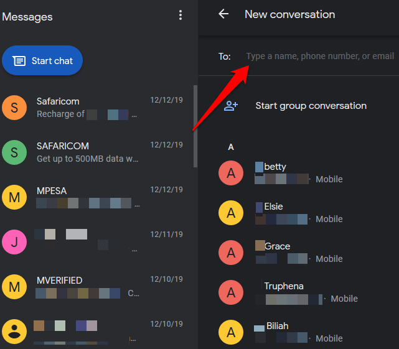Click Grace's red A avatar
399x349 pixels.
(x=231, y=253)
